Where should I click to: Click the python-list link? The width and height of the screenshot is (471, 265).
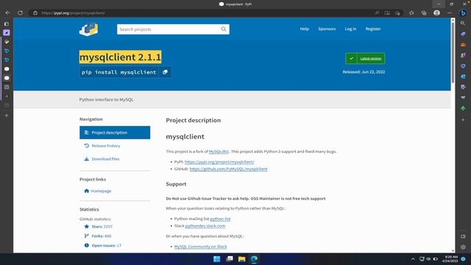click(220, 219)
